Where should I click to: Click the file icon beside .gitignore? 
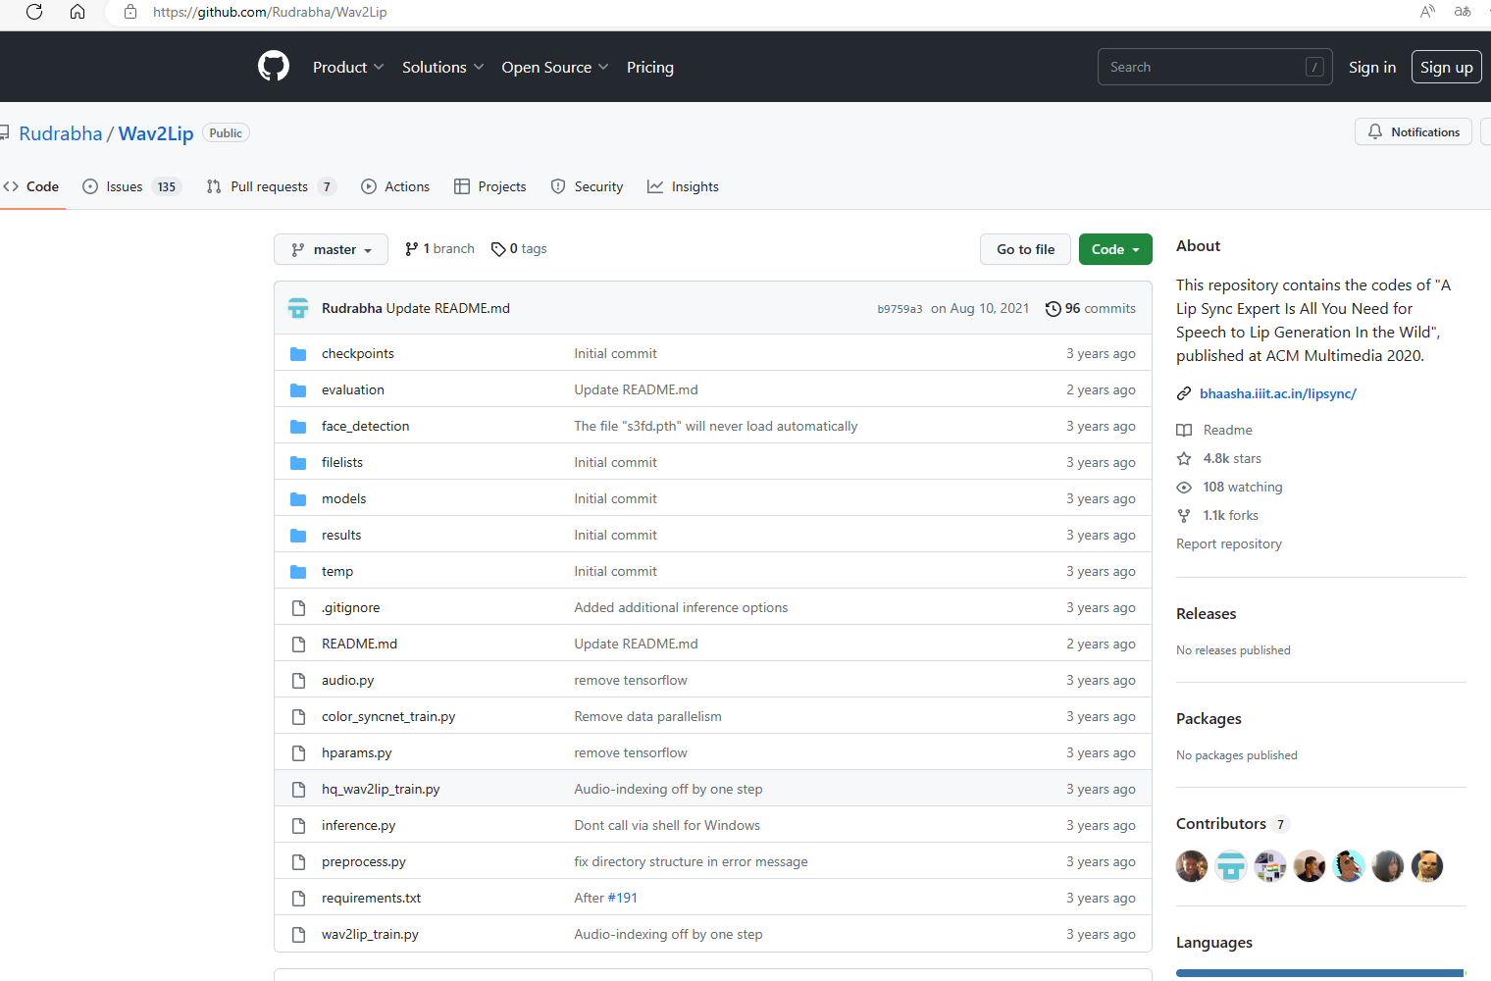point(298,608)
